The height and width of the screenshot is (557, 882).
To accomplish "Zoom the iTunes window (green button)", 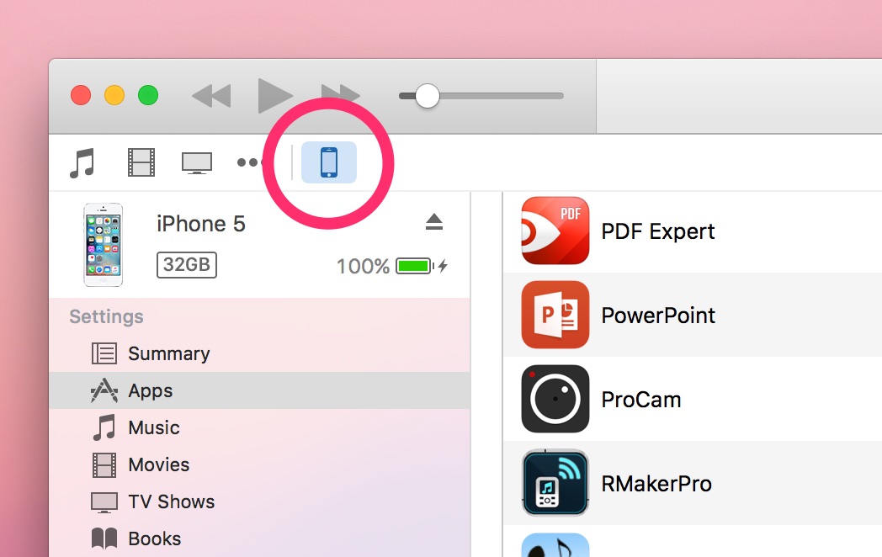I will [148, 95].
